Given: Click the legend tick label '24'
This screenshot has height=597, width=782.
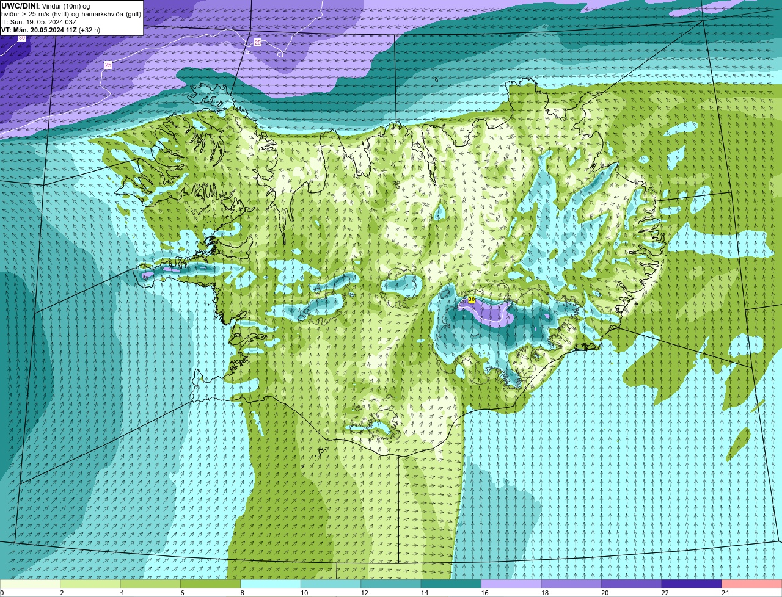Looking at the screenshot, I should pyautogui.click(x=725, y=593).
